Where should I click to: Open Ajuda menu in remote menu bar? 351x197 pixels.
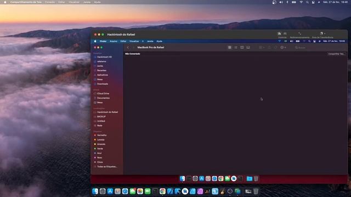[x=159, y=42]
